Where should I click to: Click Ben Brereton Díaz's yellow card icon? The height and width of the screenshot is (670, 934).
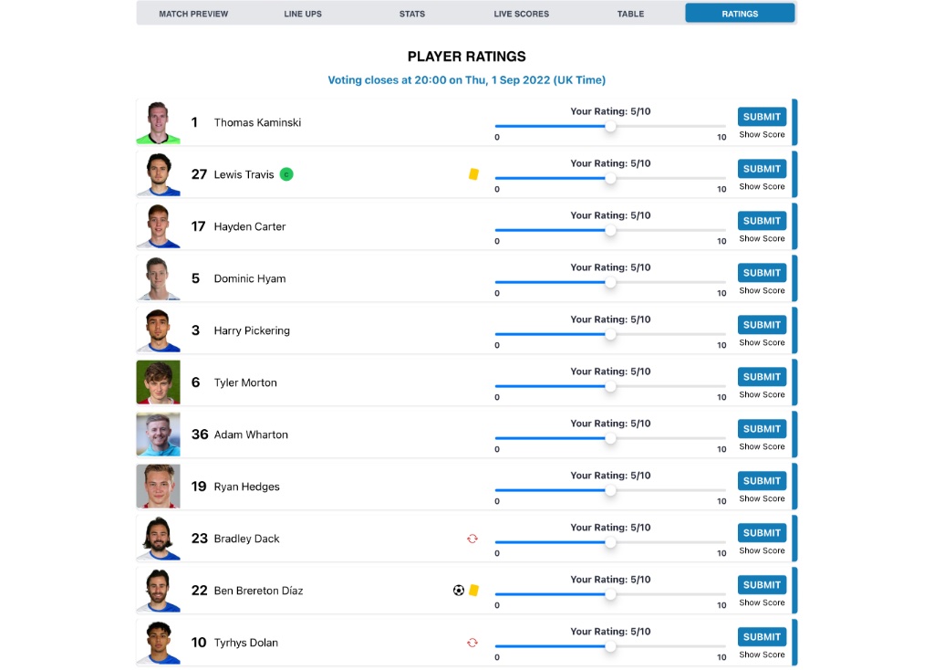[x=474, y=590]
